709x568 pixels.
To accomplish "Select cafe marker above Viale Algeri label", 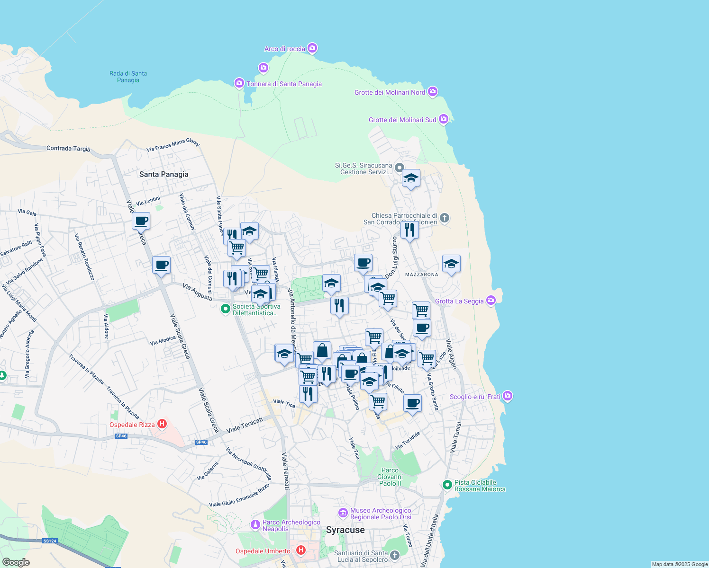I will [421, 328].
